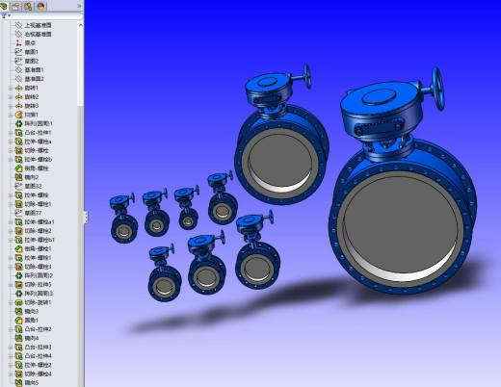The width and height of the screenshot is (501, 387).
Task: Select the 切除-螺栓3 tree row
Action: click(x=33, y=267)
